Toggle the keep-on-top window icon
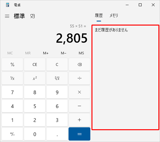160x142 pixels. (33, 16)
